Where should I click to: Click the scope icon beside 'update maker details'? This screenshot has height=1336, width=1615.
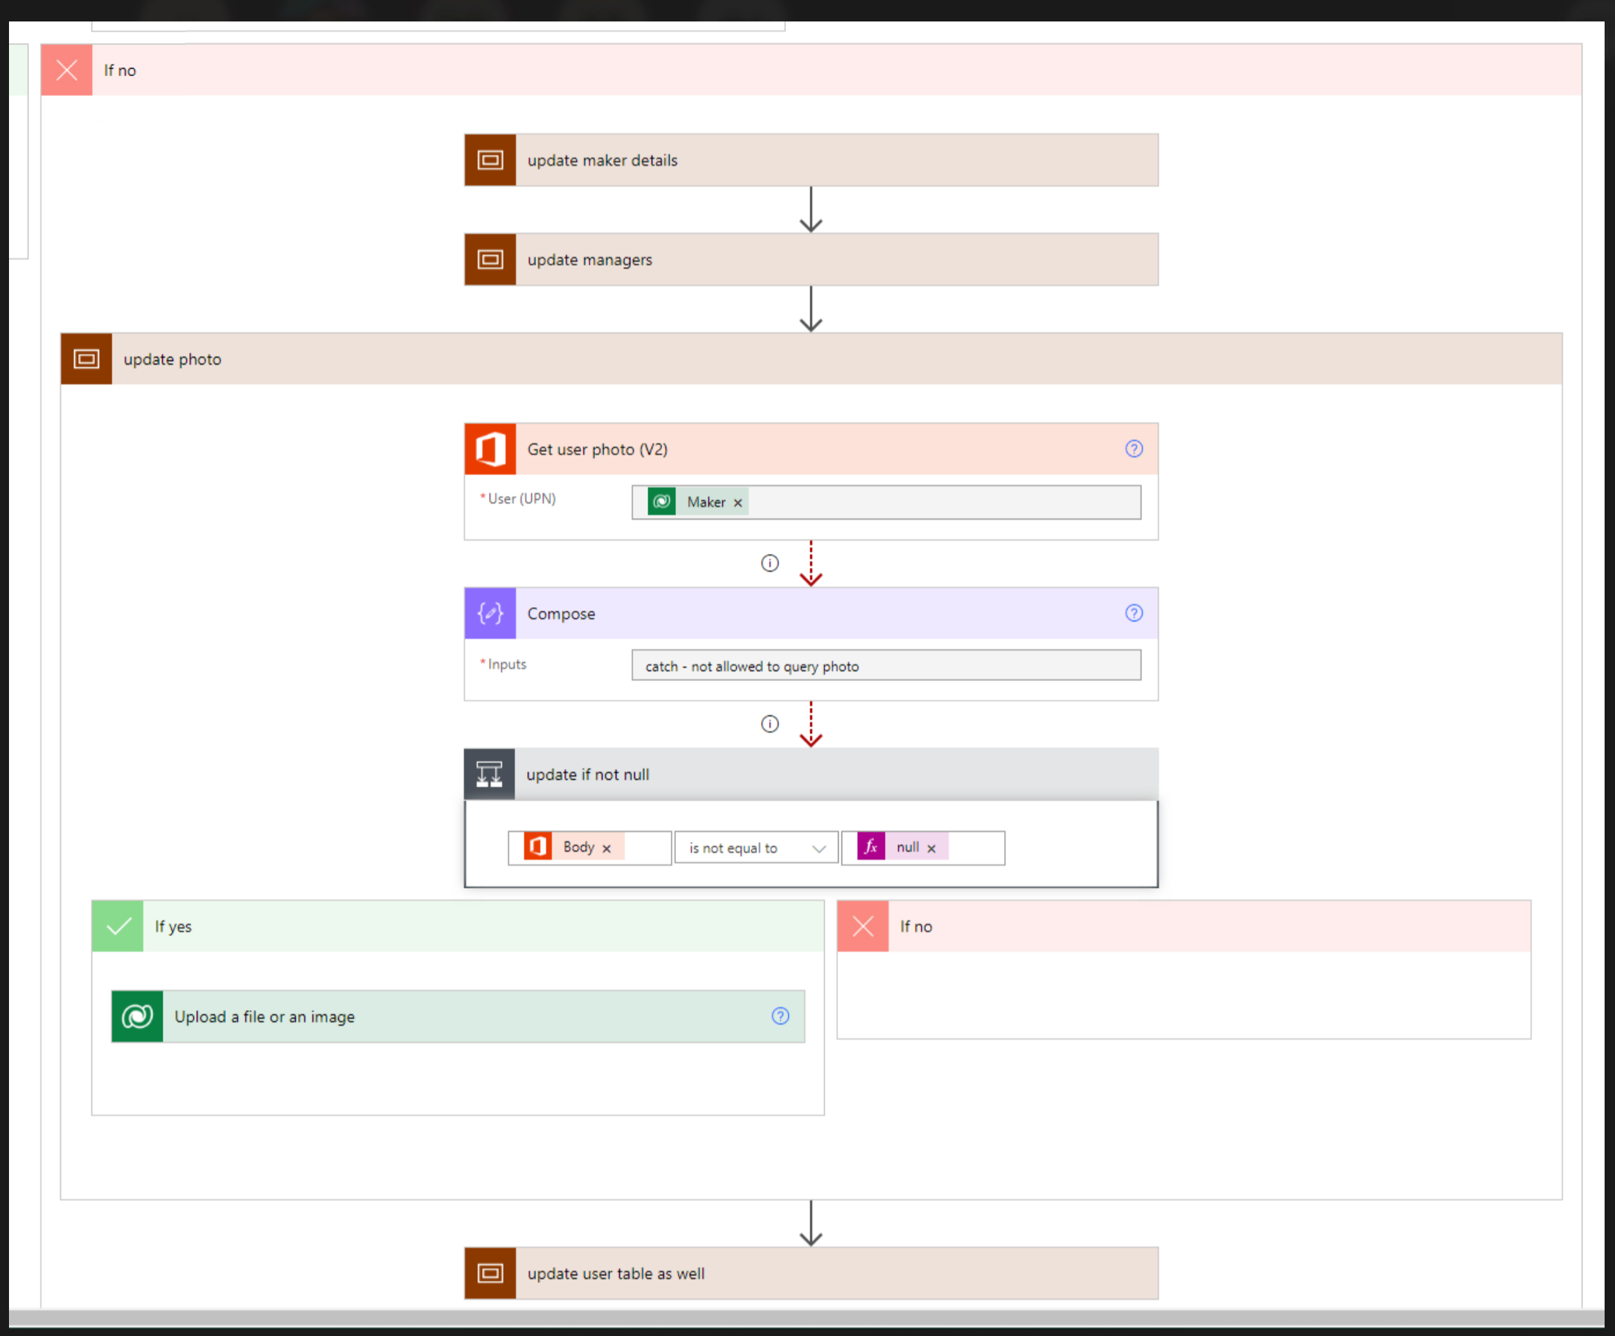490,160
